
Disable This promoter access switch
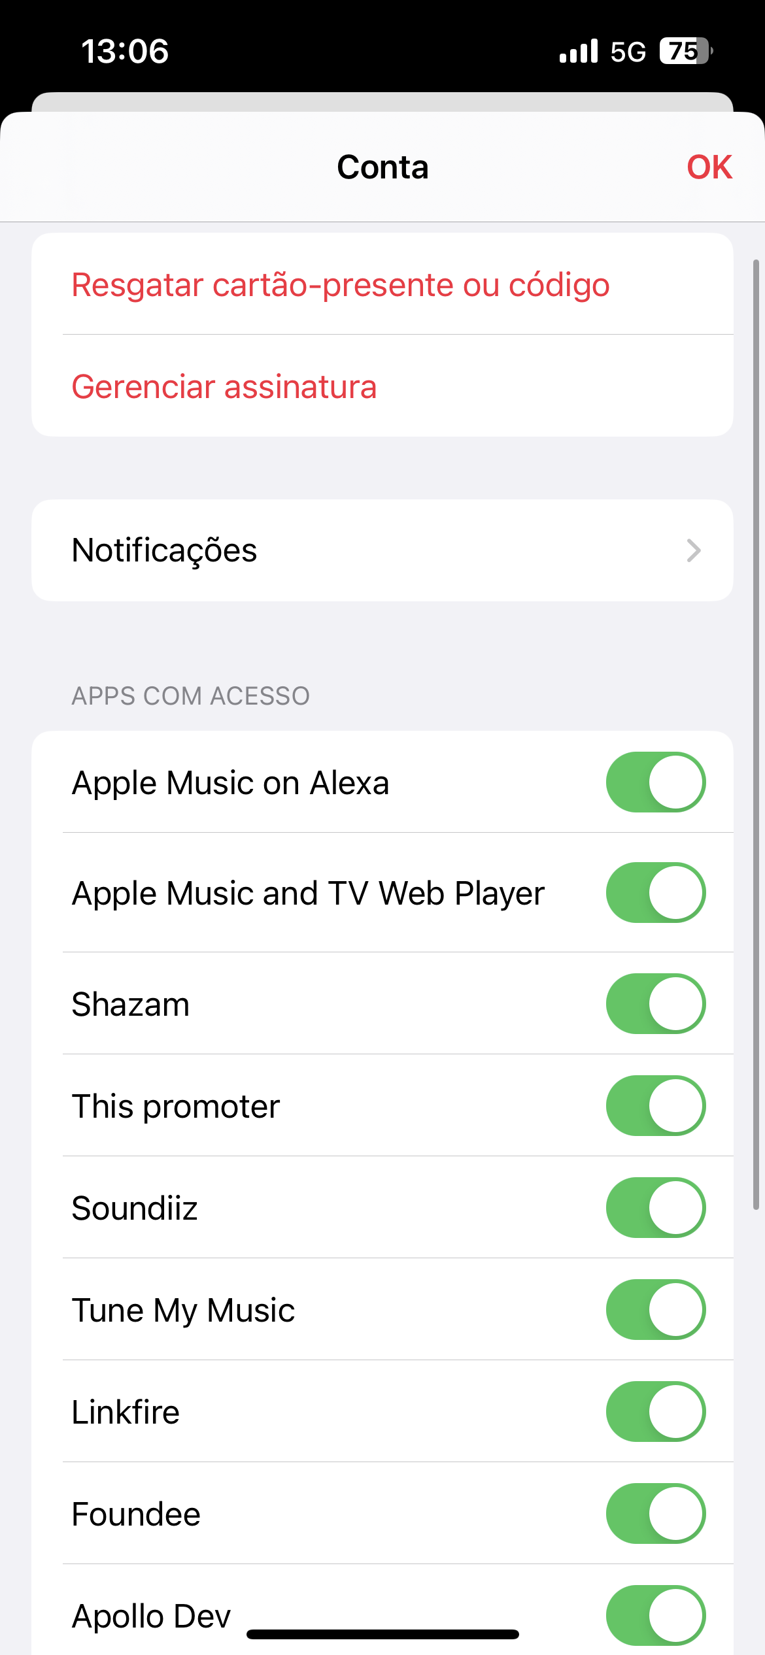(x=655, y=1106)
